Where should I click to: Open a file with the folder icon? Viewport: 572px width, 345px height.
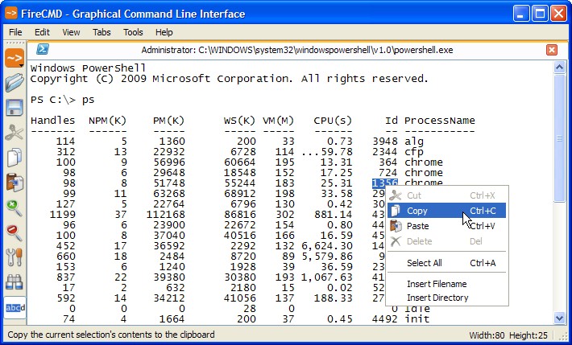click(15, 83)
